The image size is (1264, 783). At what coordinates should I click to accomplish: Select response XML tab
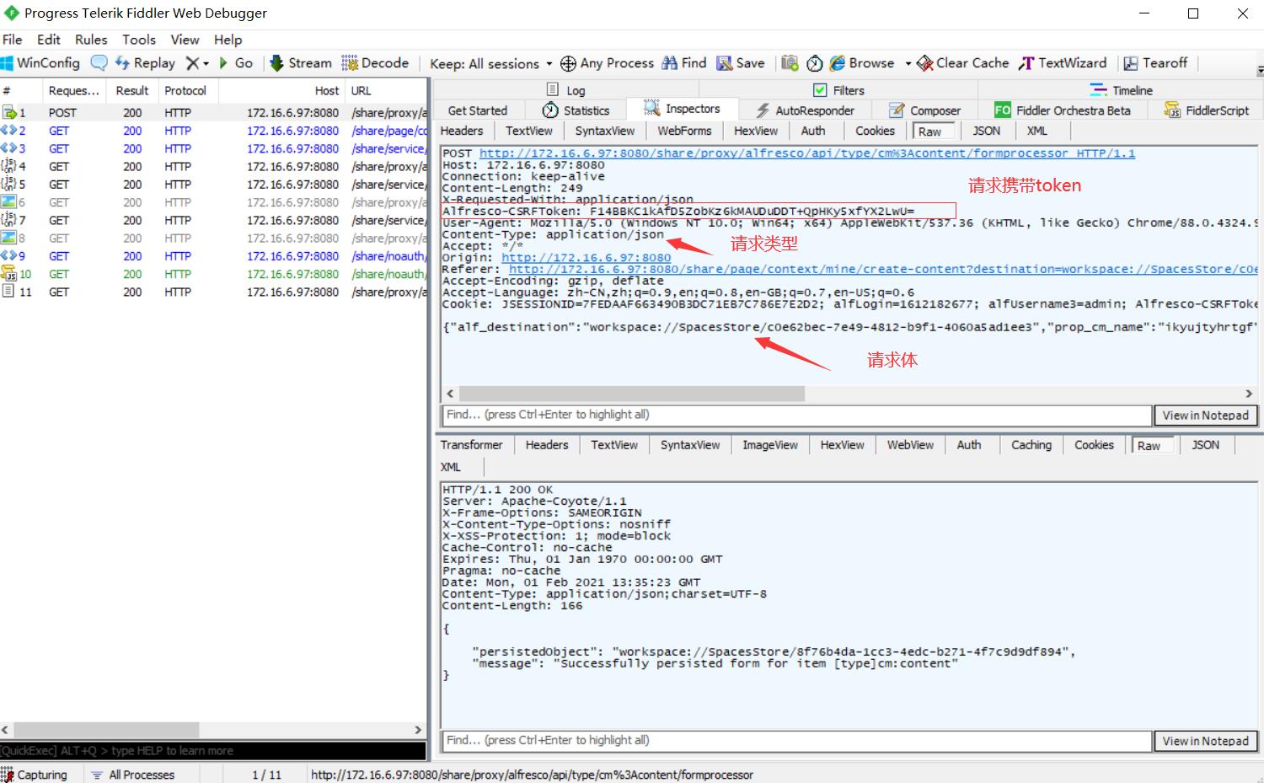coord(451,467)
